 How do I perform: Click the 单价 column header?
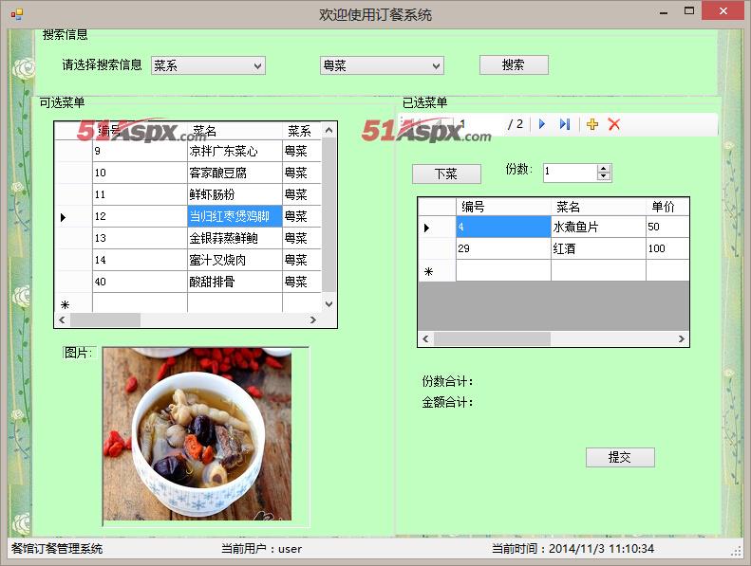point(667,207)
